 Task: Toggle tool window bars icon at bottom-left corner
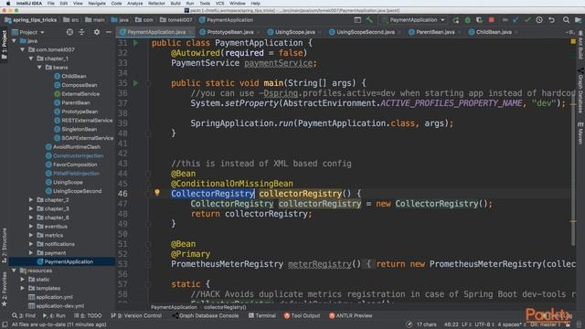click(5, 324)
